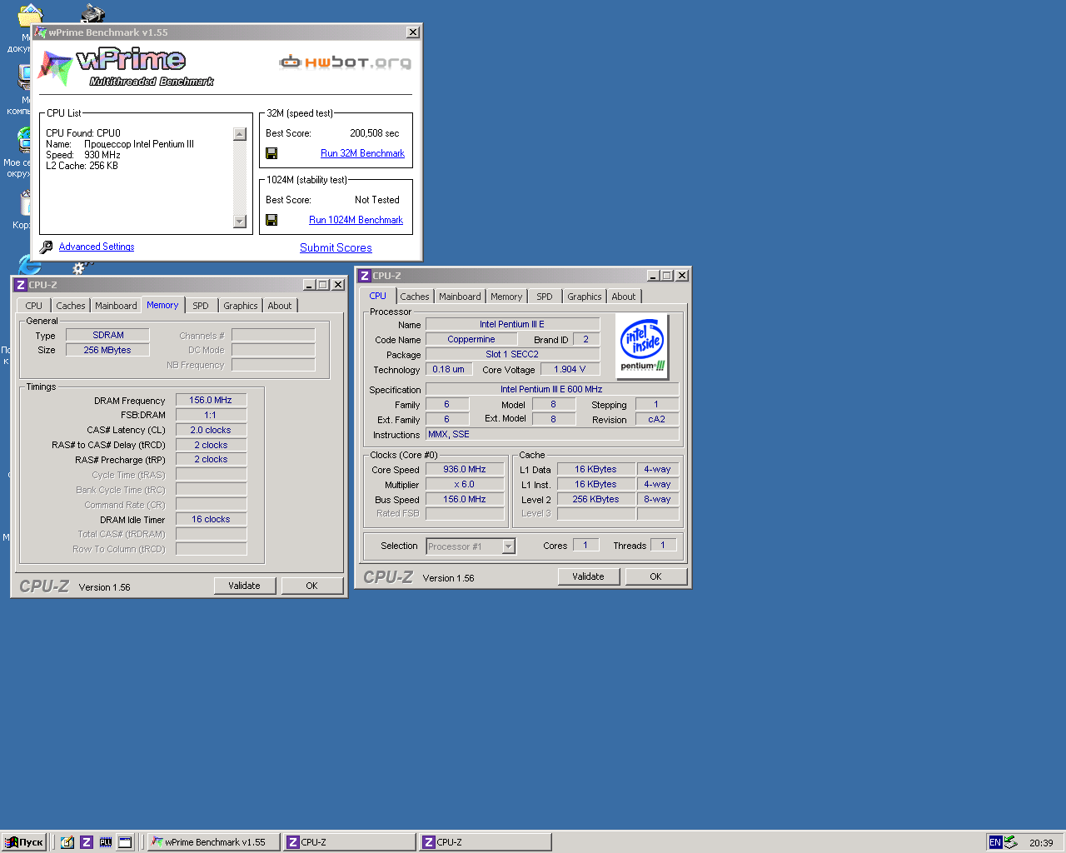The height and width of the screenshot is (853, 1066).
Task: Click the save icon beside 32M Best Score
Action: pyautogui.click(x=271, y=153)
